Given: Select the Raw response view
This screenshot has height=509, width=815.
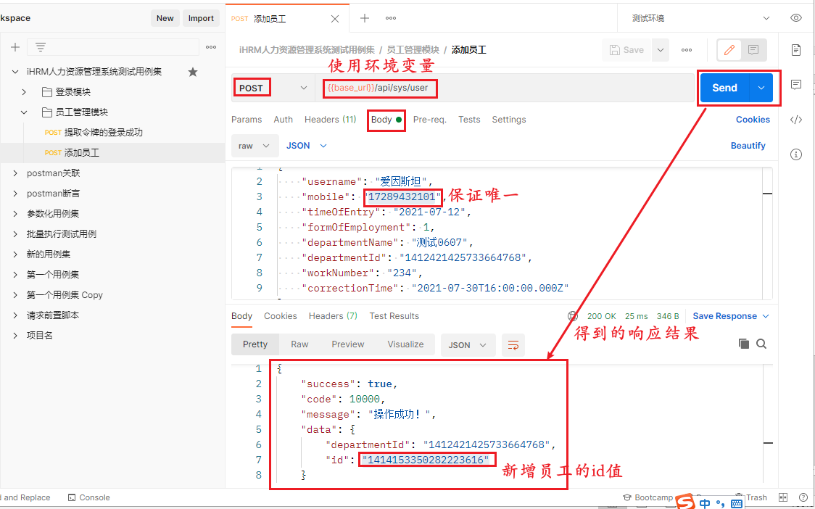Looking at the screenshot, I should (x=299, y=344).
